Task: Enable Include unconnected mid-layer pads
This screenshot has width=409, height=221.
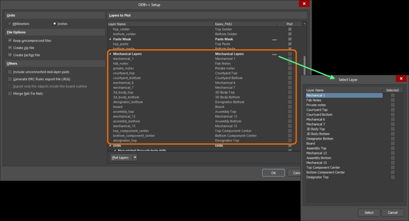Action: 10,72
